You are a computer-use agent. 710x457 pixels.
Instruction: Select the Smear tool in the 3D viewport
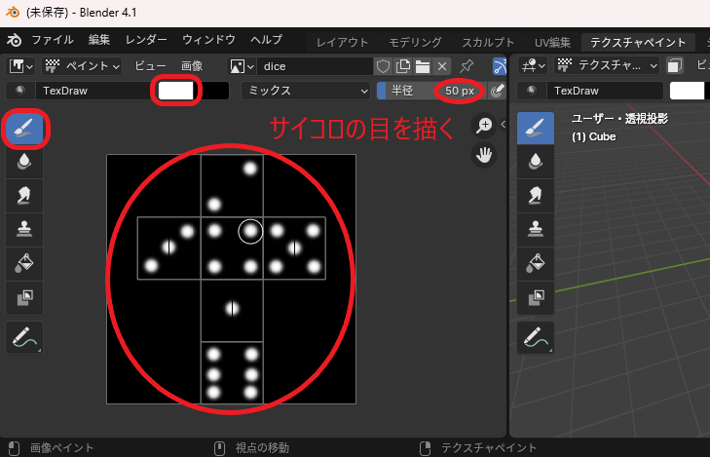536,196
